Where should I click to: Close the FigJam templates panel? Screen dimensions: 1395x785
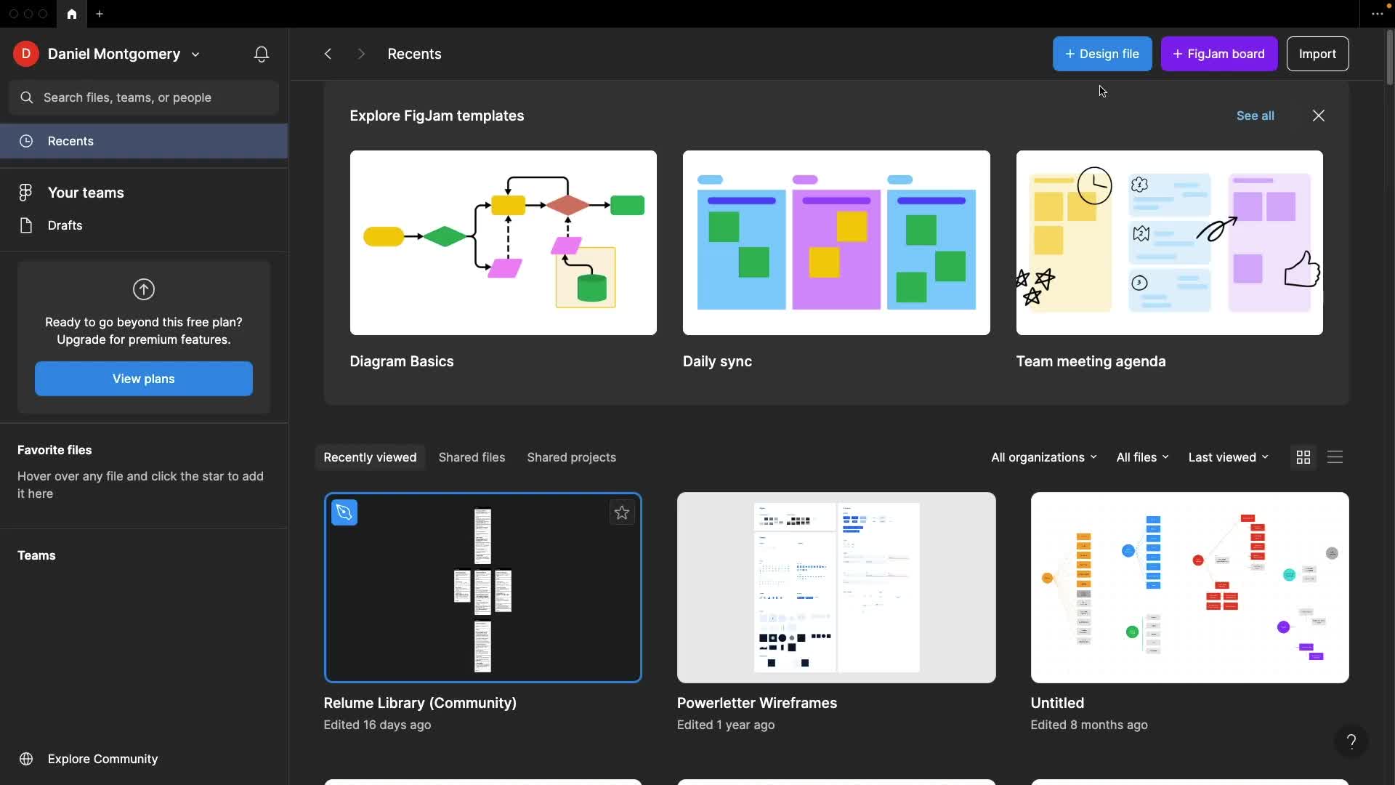point(1319,116)
